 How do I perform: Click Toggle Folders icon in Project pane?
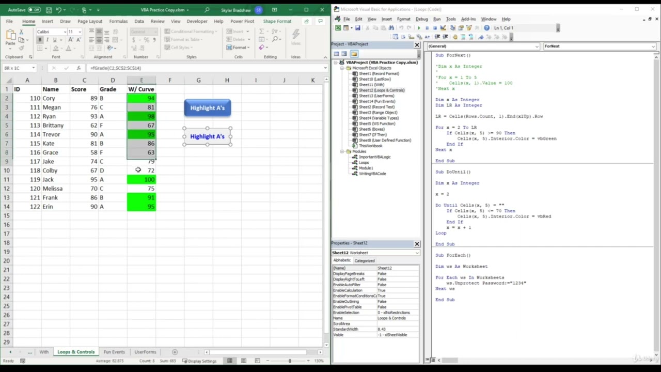pyautogui.click(x=354, y=54)
